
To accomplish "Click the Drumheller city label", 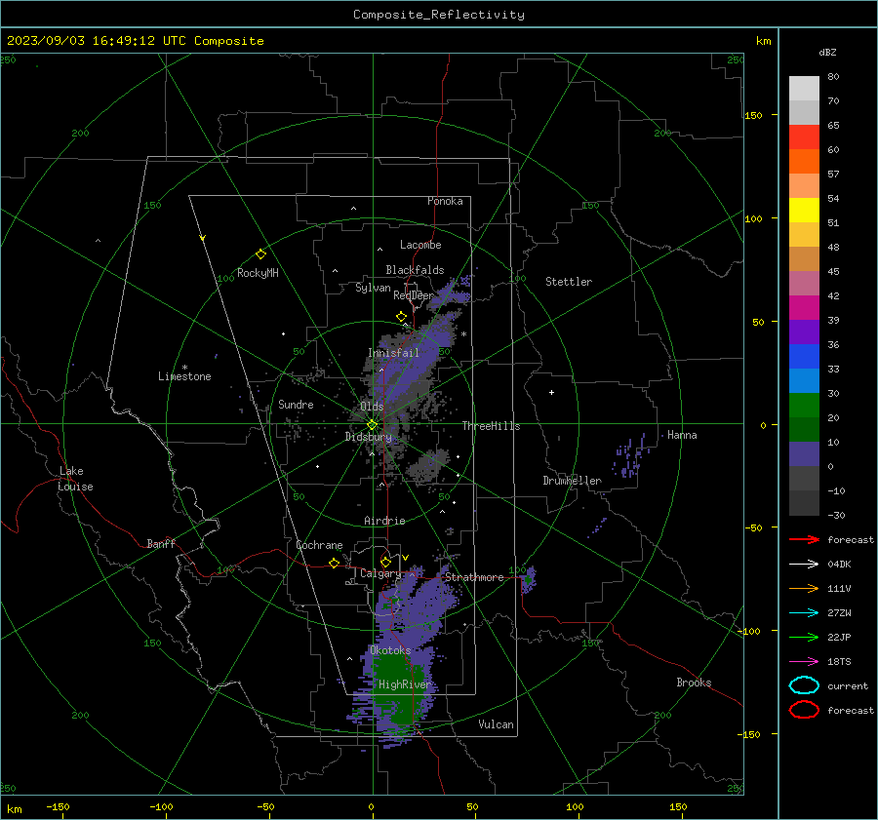I will [573, 481].
